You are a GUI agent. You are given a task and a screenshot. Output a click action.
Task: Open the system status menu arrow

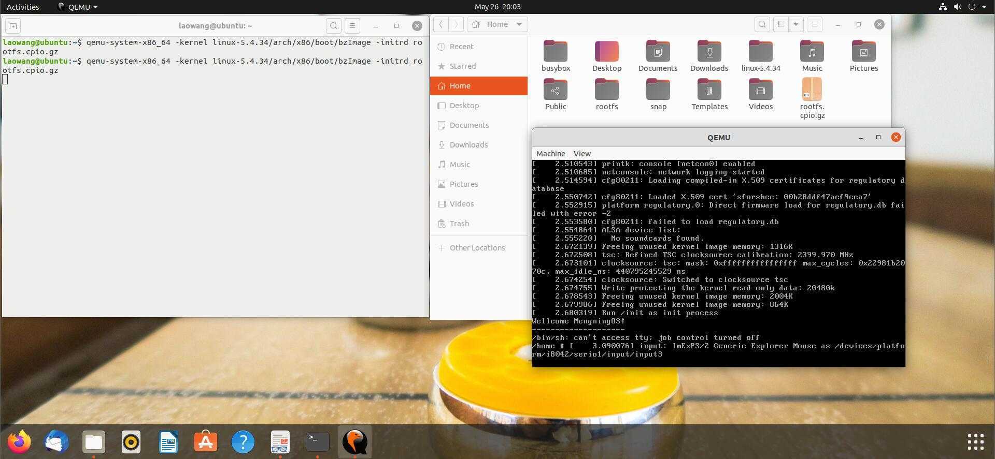point(984,7)
